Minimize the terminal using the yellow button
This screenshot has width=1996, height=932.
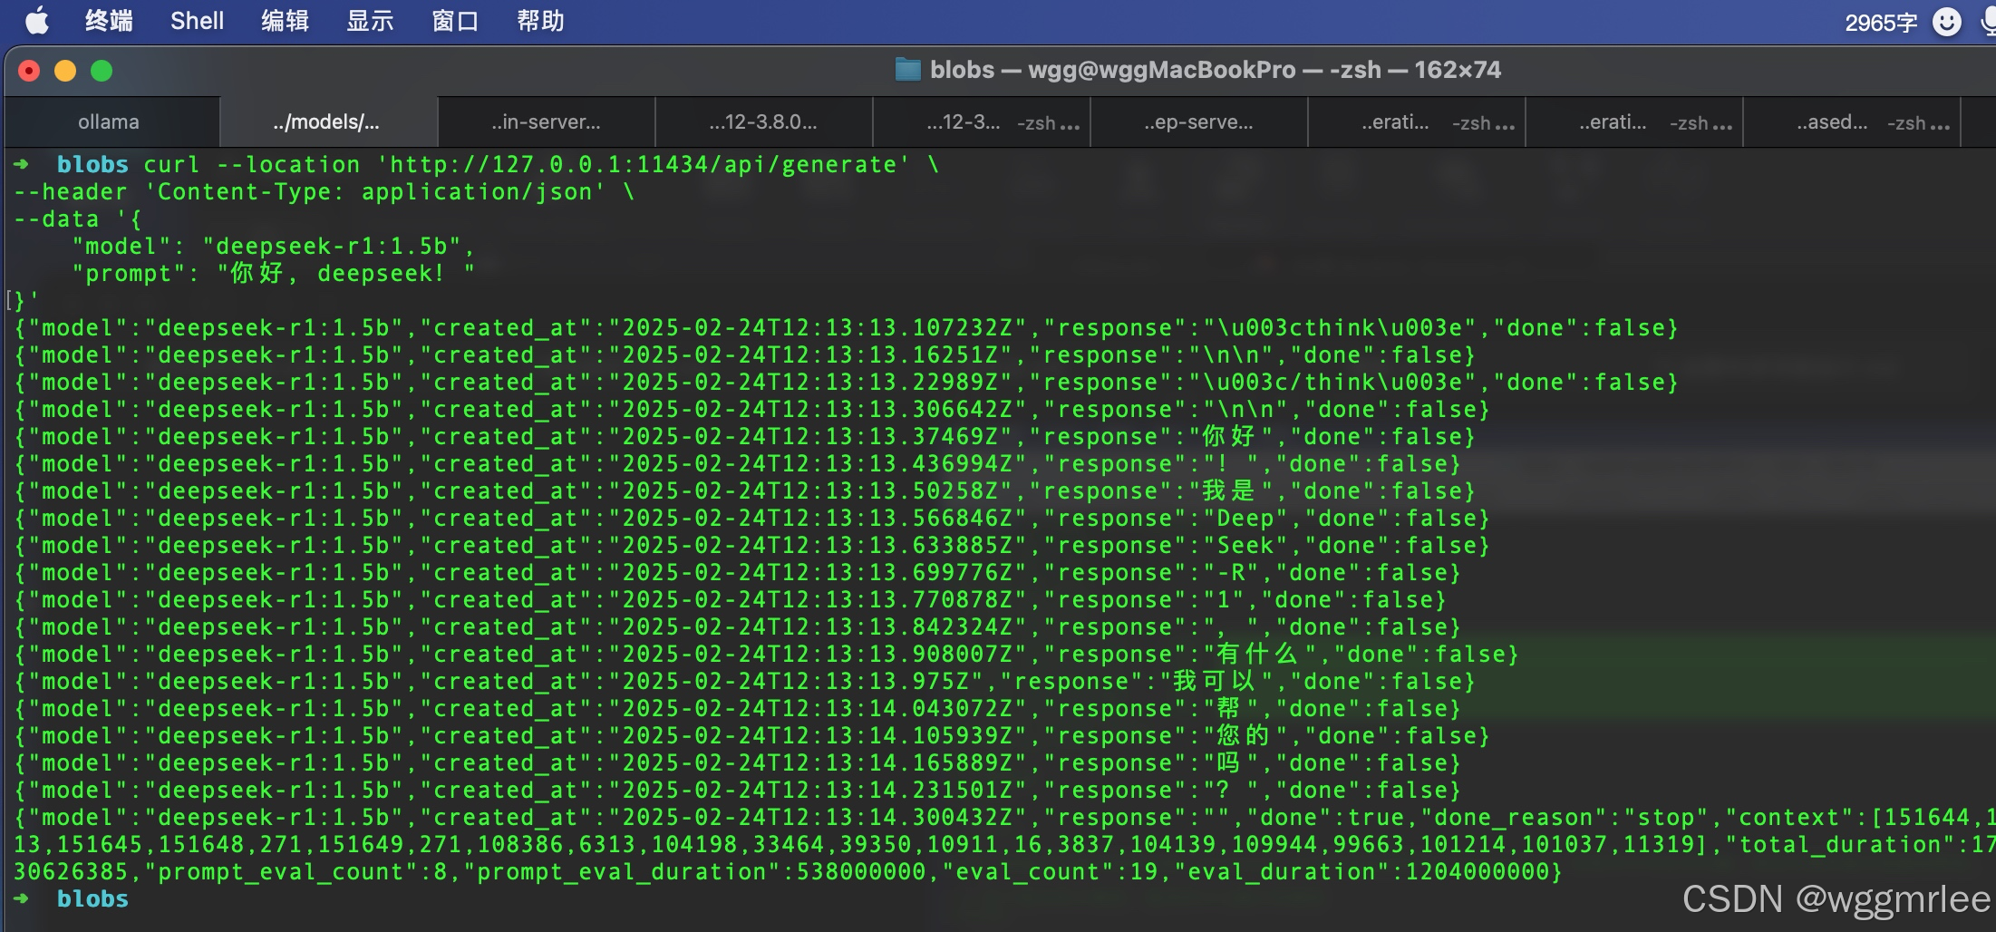65,71
